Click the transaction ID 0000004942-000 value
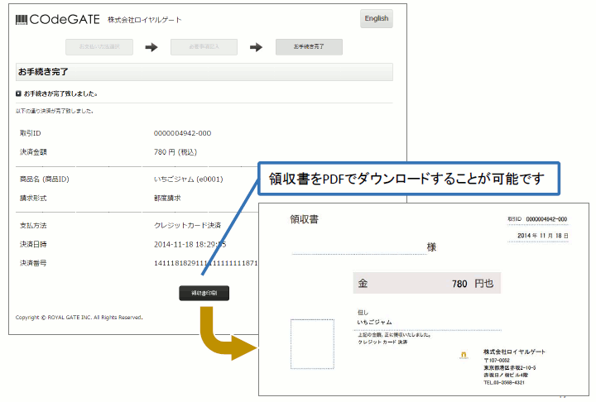This screenshot has height=402, width=596. pyautogui.click(x=182, y=133)
